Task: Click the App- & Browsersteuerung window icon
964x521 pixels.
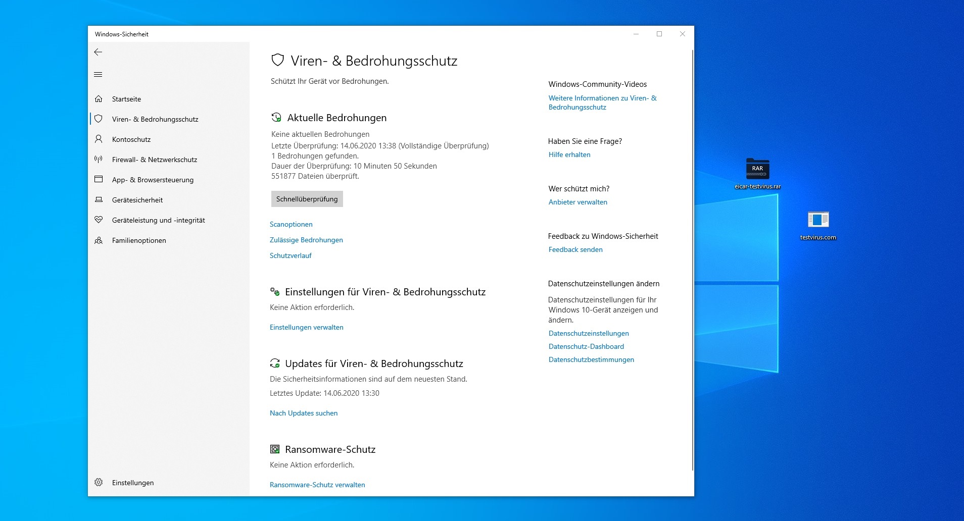Action: [x=99, y=179]
